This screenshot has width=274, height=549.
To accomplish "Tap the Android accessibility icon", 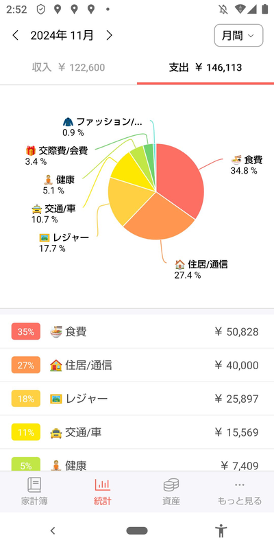I will [x=221, y=530].
